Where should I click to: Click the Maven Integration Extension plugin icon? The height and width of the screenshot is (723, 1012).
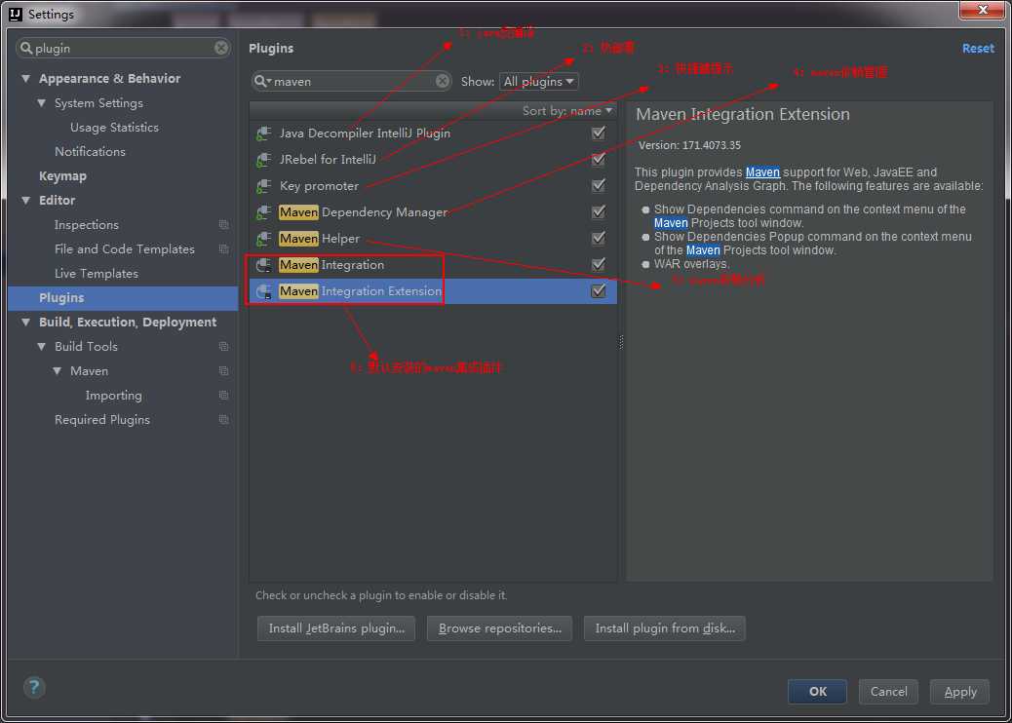point(263,291)
